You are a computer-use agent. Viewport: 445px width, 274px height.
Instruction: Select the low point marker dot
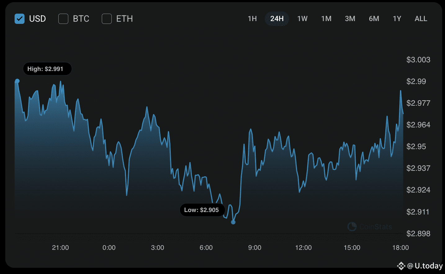[x=233, y=222]
